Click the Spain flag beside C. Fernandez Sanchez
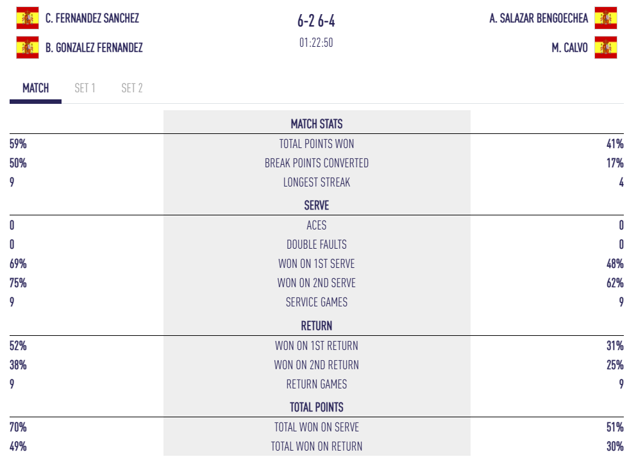The height and width of the screenshot is (466, 636). 27,18
